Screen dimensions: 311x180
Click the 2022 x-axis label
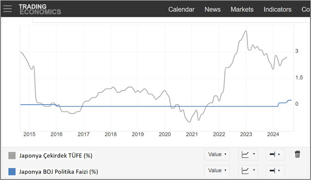pyautogui.click(x=219, y=134)
